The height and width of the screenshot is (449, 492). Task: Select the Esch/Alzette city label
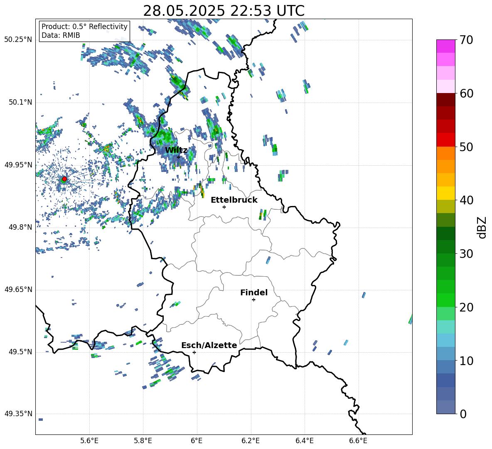coord(209,345)
